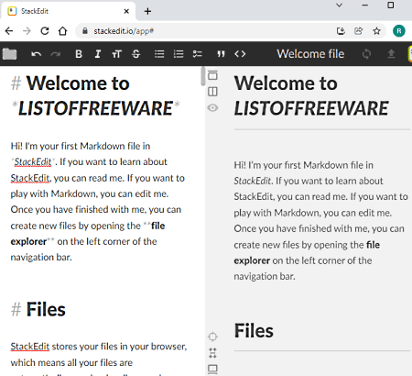Go forward in browser history
This screenshot has width=412, height=376.
click(x=27, y=31)
